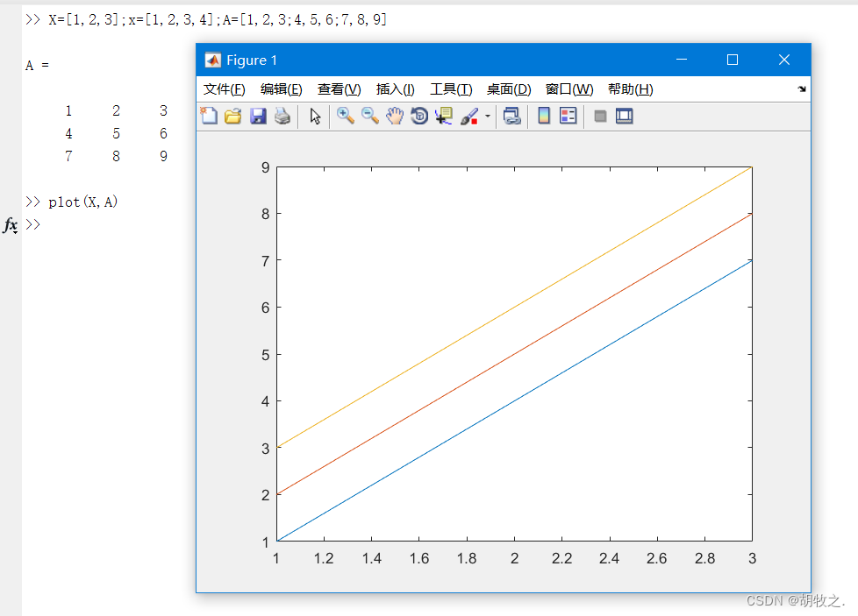Open the 帮助(H) menu

[631, 89]
